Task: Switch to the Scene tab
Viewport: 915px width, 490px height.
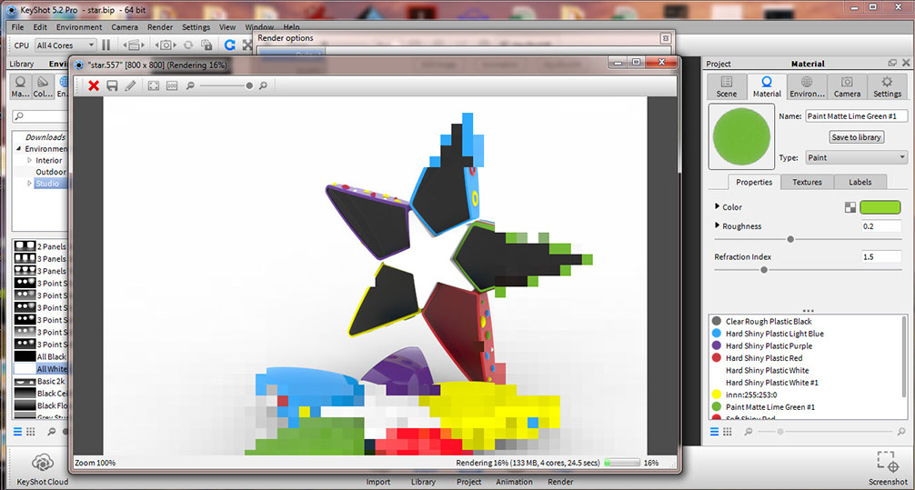Action: click(x=727, y=87)
